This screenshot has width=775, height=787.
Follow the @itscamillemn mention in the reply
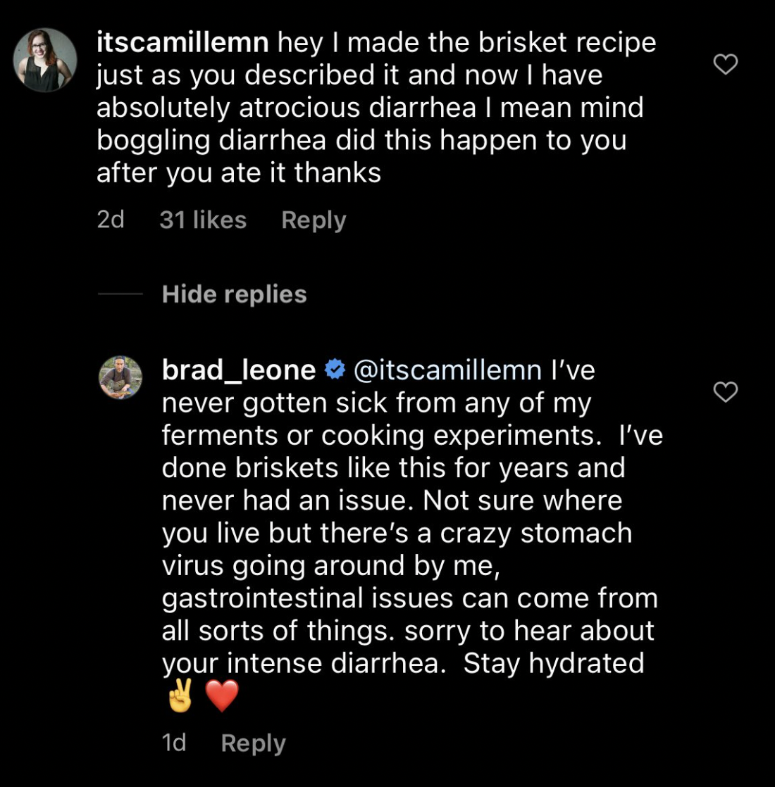pyautogui.click(x=447, y=370)
